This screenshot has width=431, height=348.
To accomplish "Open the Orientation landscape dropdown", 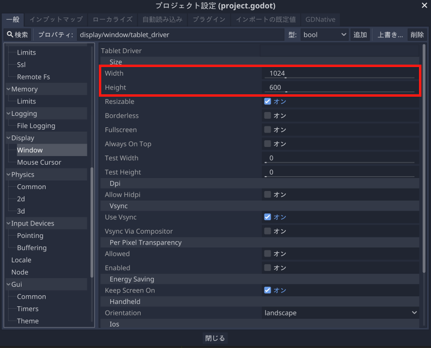I will [340, 313].
